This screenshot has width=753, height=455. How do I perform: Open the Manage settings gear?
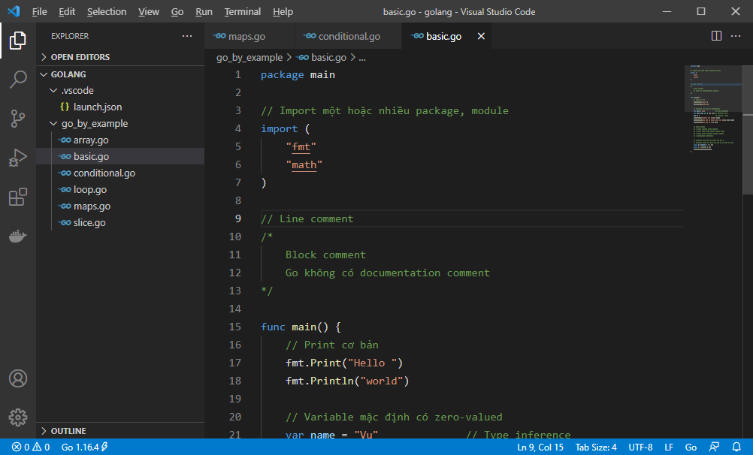(x=18, y=417)
